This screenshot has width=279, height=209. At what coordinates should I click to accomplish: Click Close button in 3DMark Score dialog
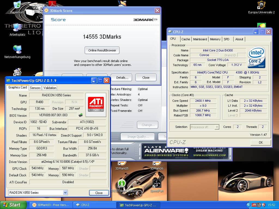(x=146, y=78)
